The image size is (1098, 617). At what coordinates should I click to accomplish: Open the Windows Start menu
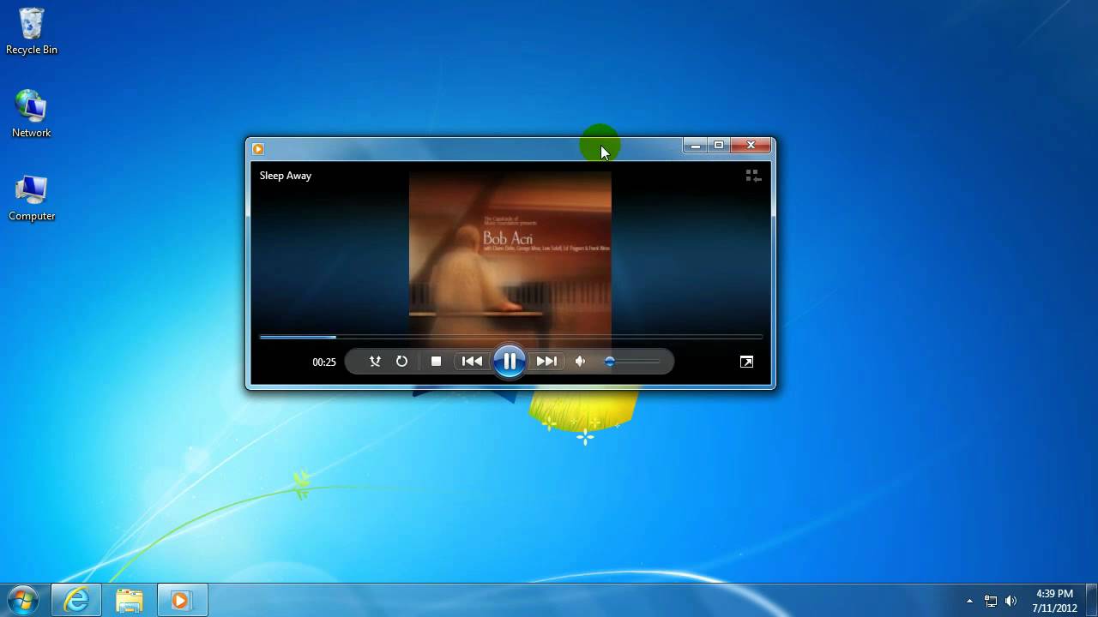[x=22, y=600]
